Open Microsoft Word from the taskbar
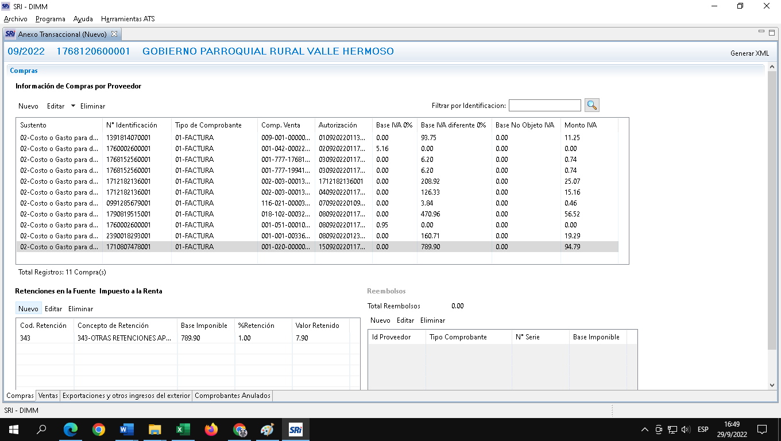This screenshot has width=781, height=441. 127,430
